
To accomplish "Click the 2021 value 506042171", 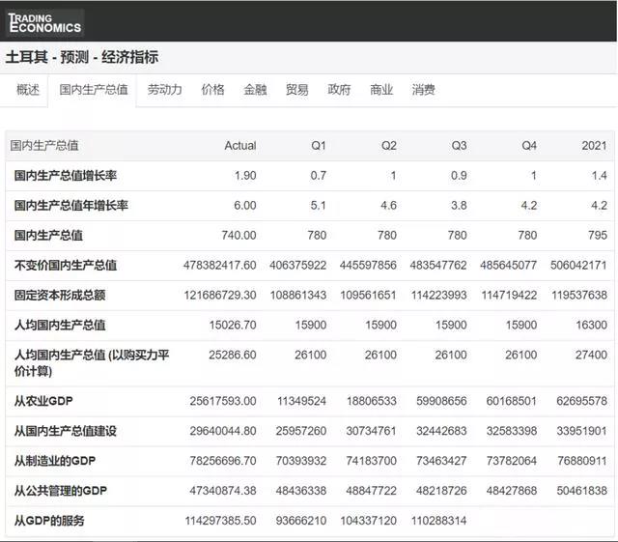I will coord(579,265).
